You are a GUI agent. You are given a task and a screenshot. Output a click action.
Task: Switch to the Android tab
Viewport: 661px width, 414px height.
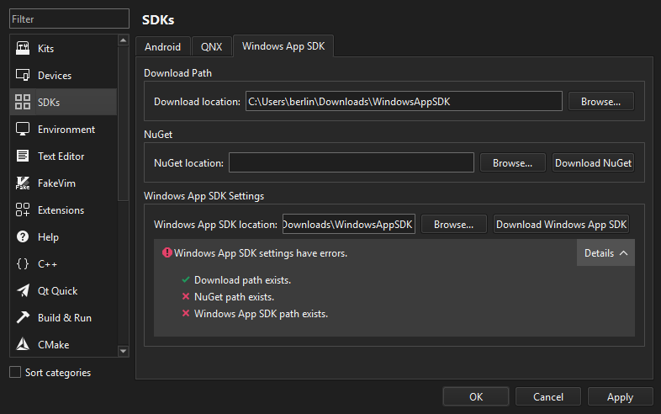pyautogui.click(x=162, y=47)
